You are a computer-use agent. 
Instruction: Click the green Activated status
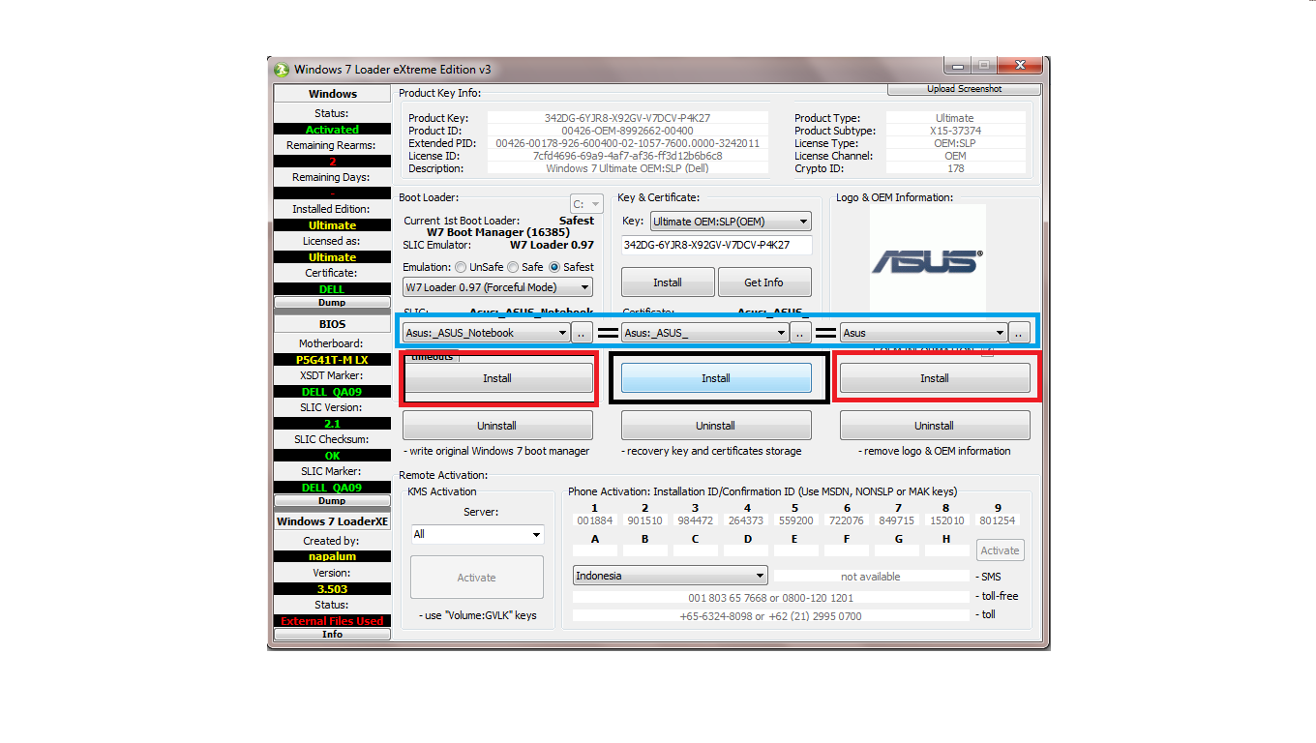(332, 130)
